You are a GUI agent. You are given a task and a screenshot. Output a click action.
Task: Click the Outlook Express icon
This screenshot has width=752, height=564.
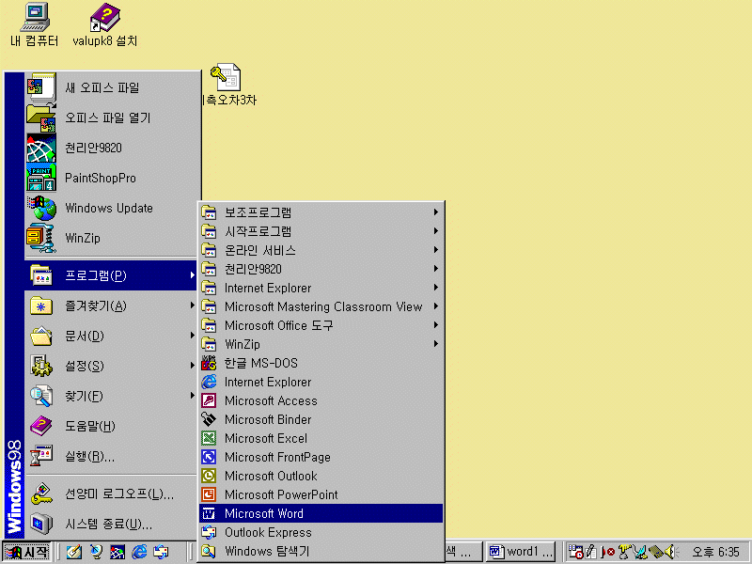pos(209,532)
